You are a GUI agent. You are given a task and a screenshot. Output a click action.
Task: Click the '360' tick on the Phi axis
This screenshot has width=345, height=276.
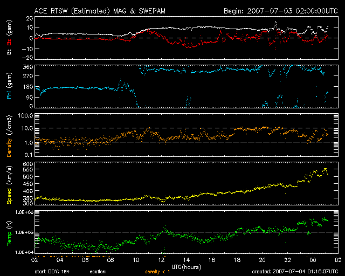point(28,67)
